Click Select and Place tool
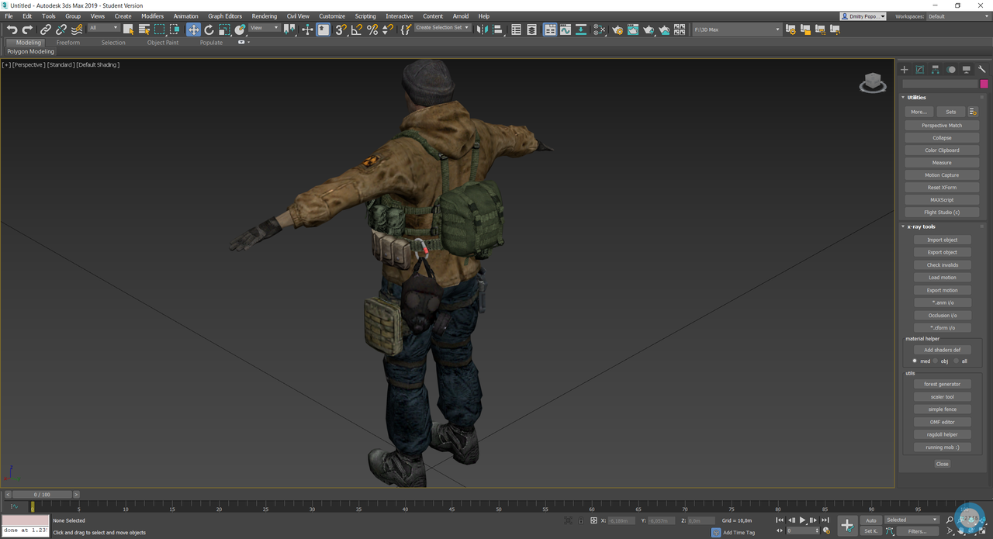Screen dimensions: 993x539 (x=240, y=29)
